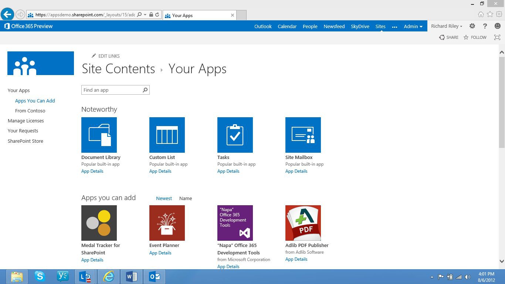Expand the ellipsis more-links menu
The image size is (505, 284).
[394, 27]
